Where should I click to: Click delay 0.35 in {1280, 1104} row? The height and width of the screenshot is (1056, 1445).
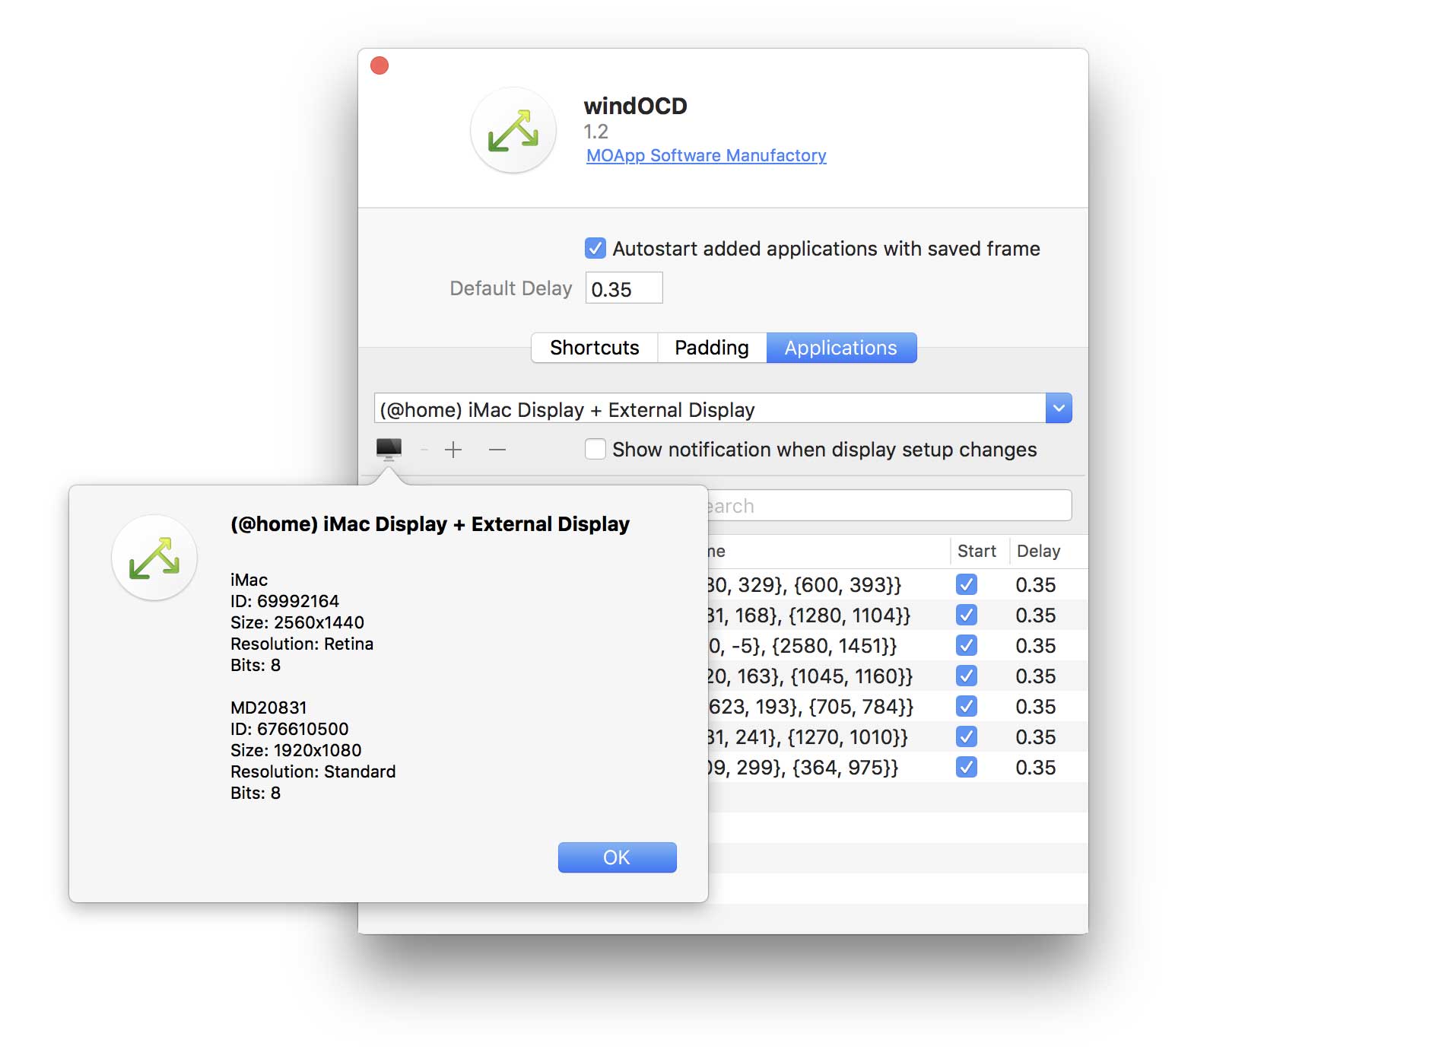click(x=1036, y=615)
